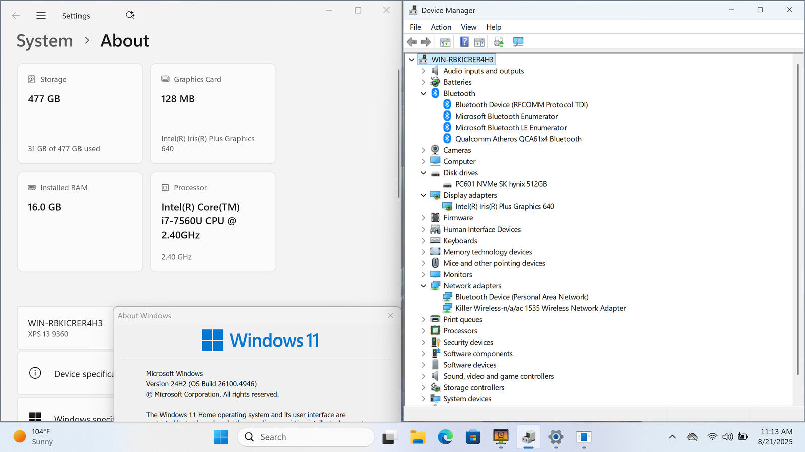Open the Settings navigation hamburger menu
This screenshot has width=805, height=452.
click(41, 16)
